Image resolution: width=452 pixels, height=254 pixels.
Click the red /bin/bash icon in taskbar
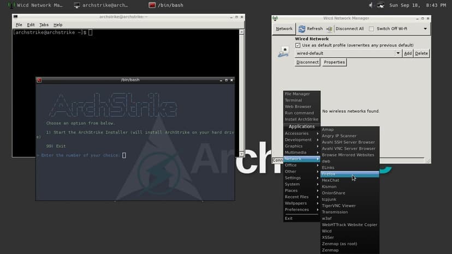click(x=152, y=5)
